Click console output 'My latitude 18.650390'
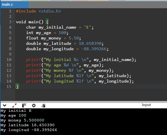This screenshot has width=167, height=135. (x=27, y=125)
